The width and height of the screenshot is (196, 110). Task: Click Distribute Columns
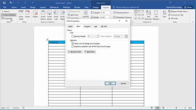123,17
